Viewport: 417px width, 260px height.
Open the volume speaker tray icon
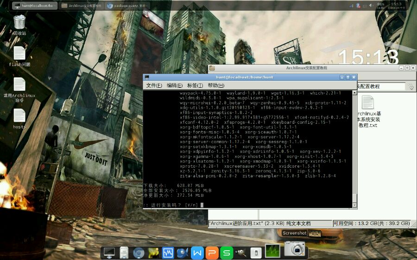(371, 6)
